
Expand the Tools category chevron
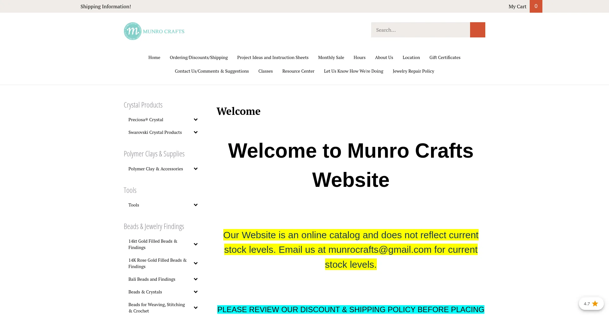196,205
